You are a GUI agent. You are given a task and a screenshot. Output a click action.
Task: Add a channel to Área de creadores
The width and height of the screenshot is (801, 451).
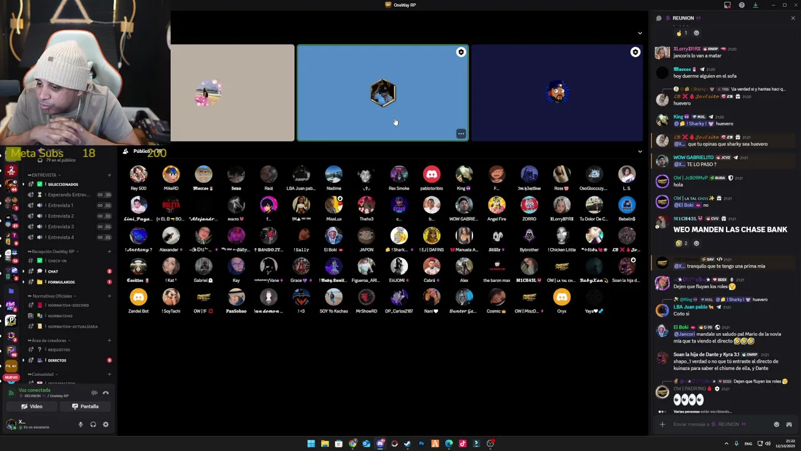click(x=110, y=340)
